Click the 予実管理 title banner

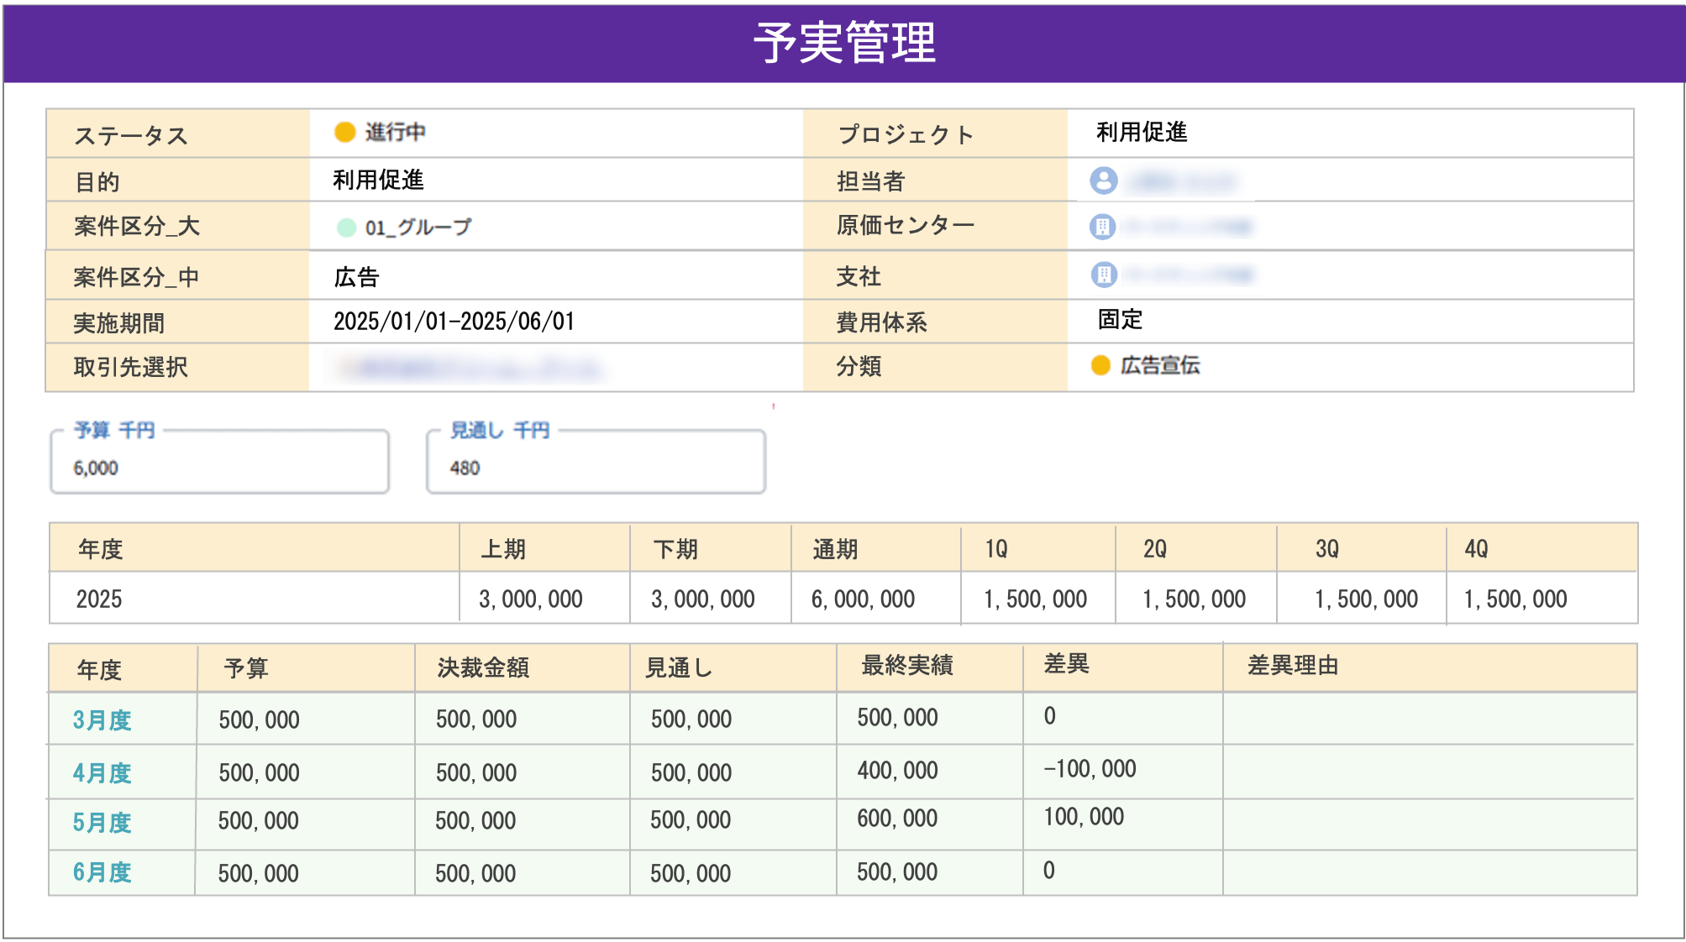[843, 42]
